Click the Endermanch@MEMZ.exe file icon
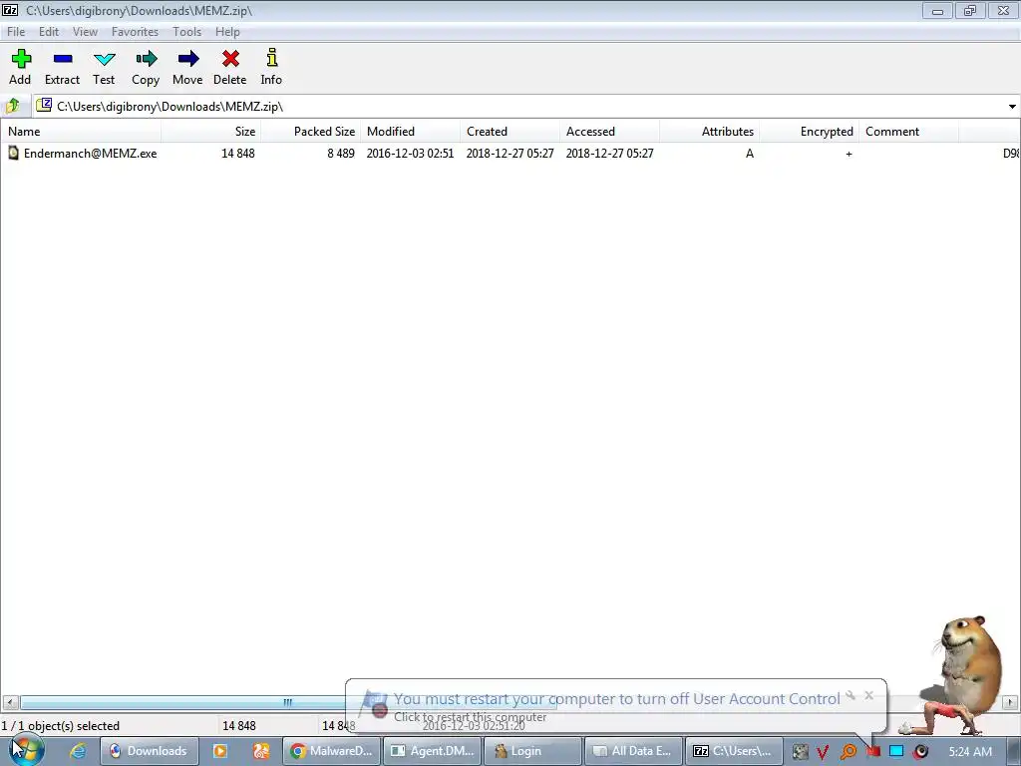Image resolution: width=1021 pixels, height=766 pixels. point(13,153)
